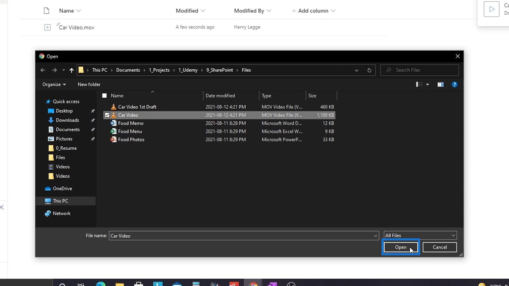Click into the Search Files box
509x286 pixels.
[420, 70]
